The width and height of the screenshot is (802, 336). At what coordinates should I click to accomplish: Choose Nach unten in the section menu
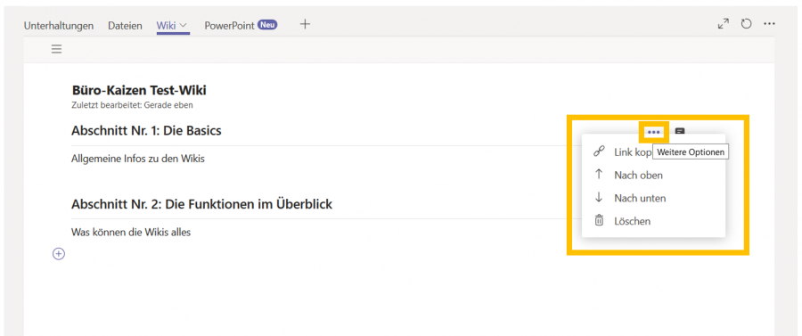(x=640, y=198)
